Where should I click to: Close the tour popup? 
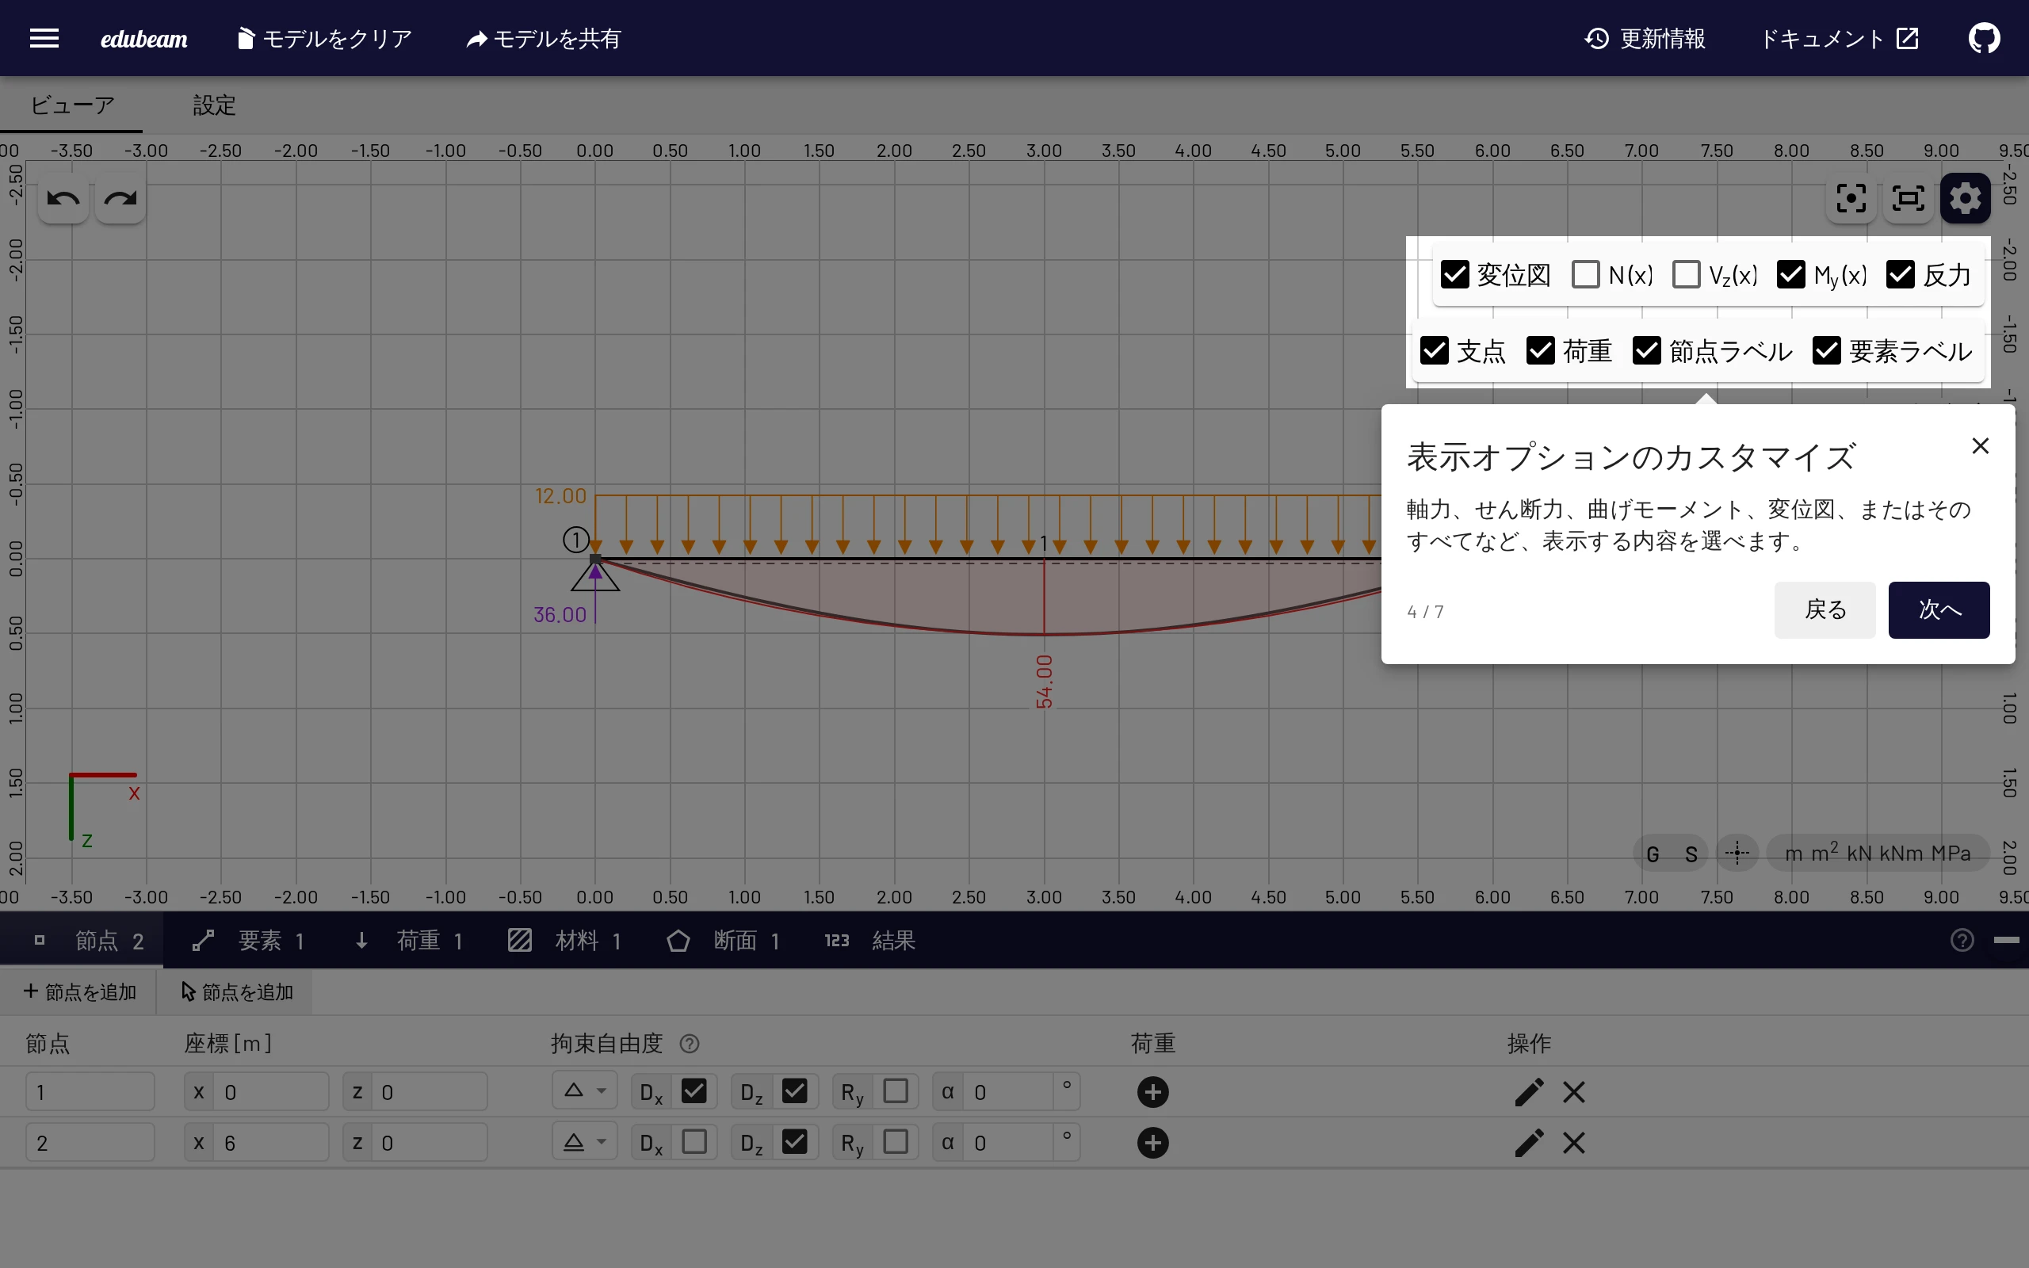(1981, 445)
